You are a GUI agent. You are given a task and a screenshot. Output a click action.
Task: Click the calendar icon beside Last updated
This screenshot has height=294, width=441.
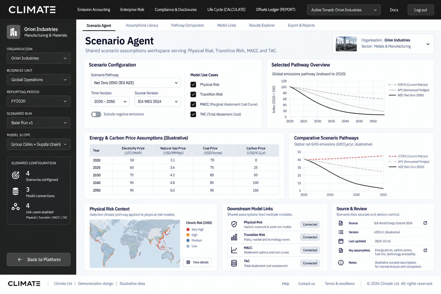click(x=341, y=241)
